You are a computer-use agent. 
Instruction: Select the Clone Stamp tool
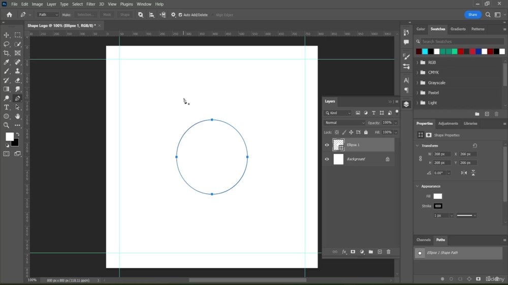coord(17,71)
